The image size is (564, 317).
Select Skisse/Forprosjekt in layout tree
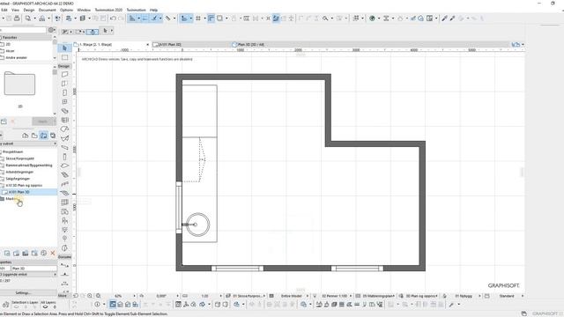pos(19,158)
